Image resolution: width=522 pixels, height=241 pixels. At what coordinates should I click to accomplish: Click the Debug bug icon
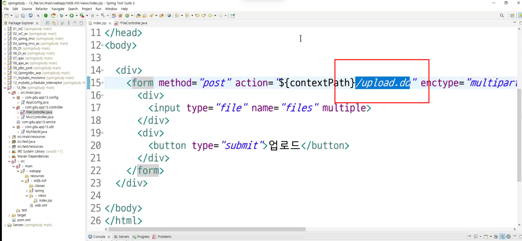coord(62,16)
